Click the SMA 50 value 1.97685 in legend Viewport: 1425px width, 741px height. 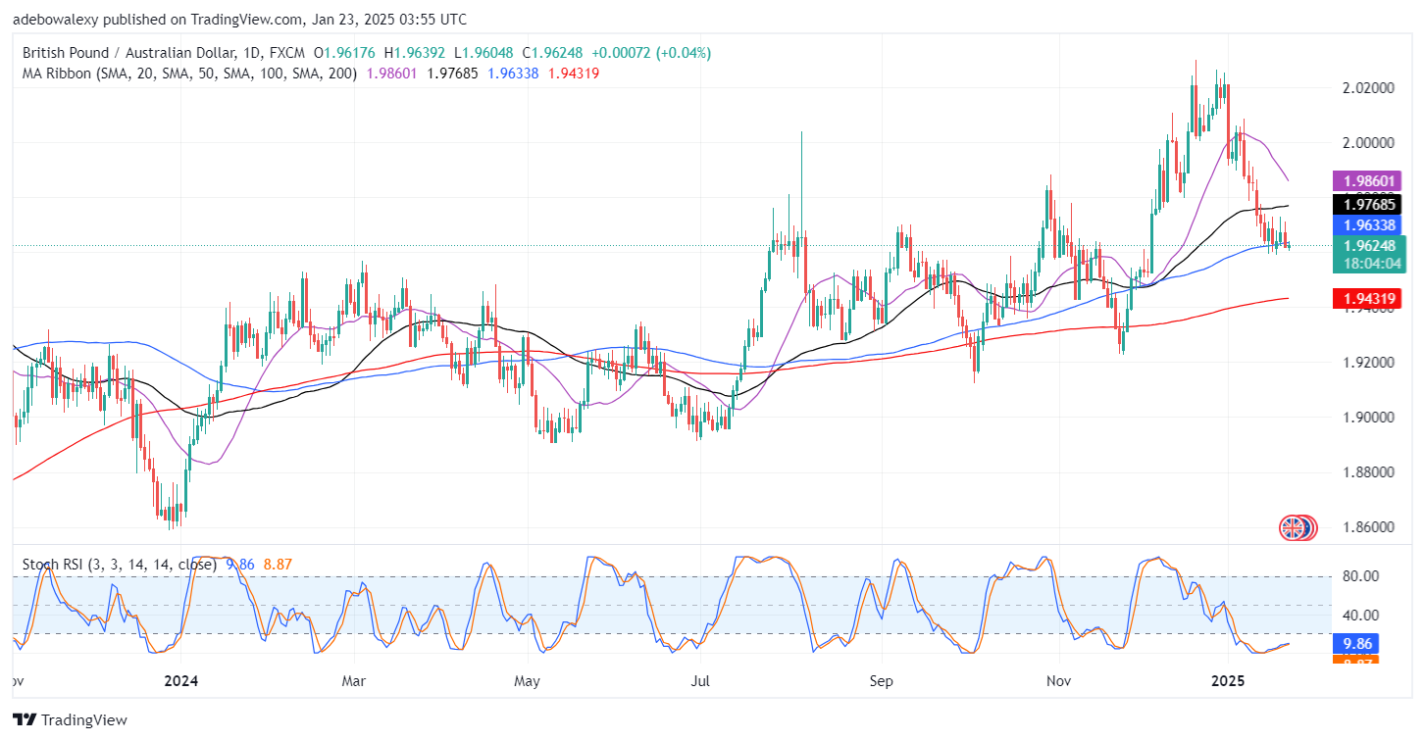point(452,73)
